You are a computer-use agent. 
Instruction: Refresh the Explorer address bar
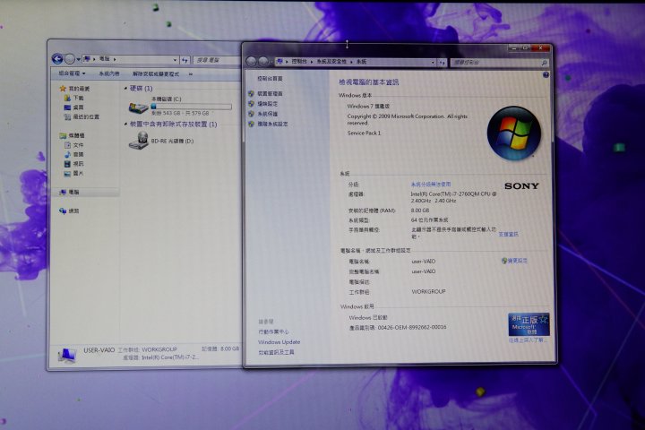[x=185, y=60]
